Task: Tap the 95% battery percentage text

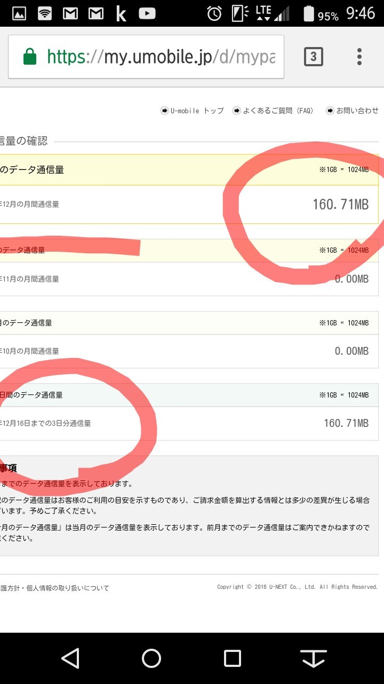Action: tap(329, 16)
